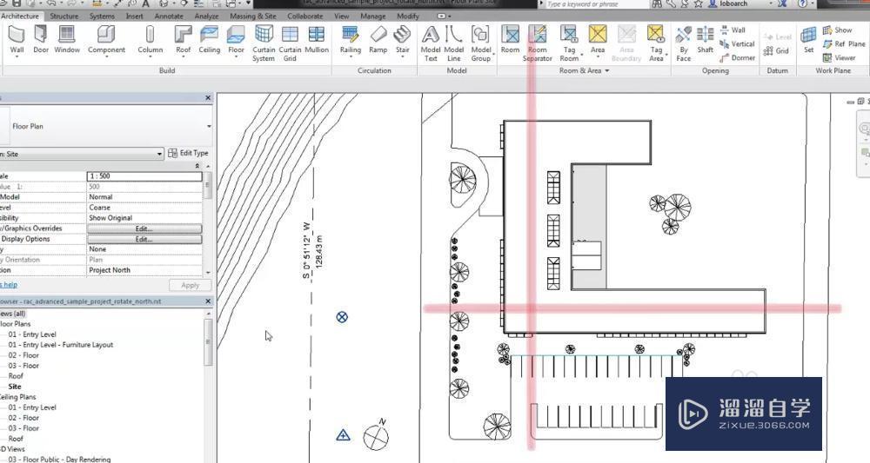Choose the By Face opening tool
Screen dimensions: 870x463
tap(684, 43)
